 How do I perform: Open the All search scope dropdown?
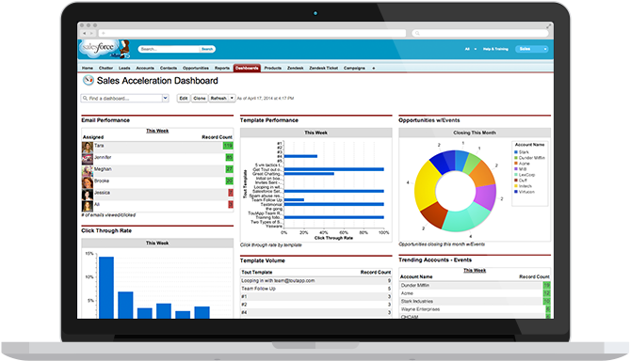point(476,49)
